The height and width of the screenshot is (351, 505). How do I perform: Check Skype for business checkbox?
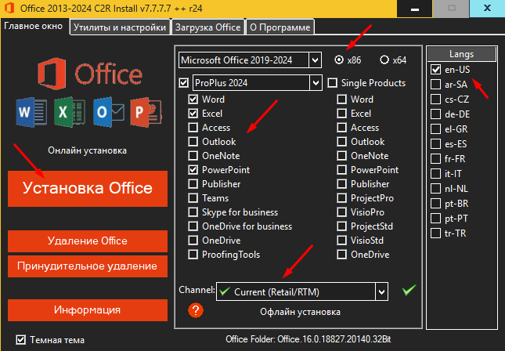[x=193, y=212]
